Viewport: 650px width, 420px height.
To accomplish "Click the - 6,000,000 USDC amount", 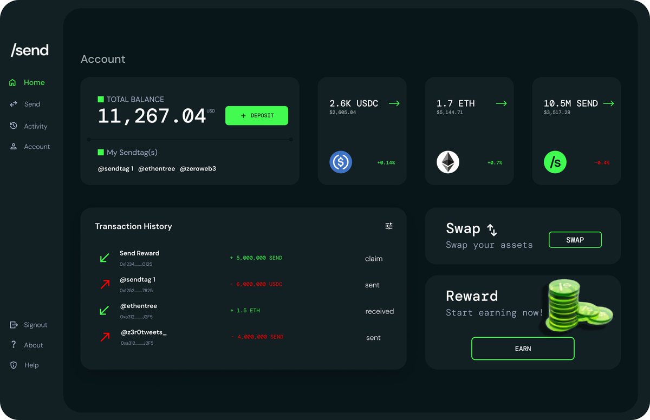I will click(x=256, y=284).
